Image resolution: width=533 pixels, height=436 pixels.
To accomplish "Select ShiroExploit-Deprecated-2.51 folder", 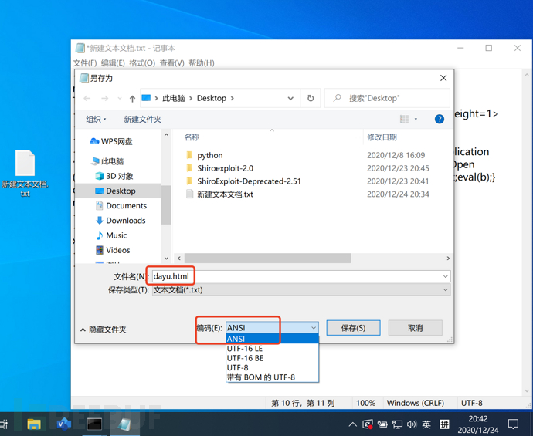I will [249, 181].
